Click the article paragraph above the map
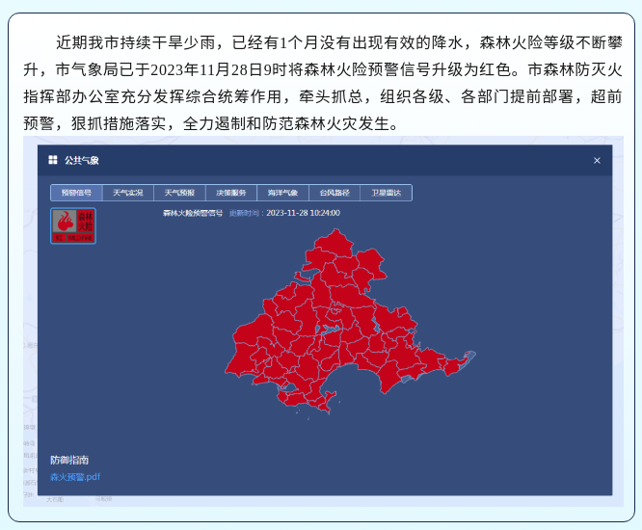 pos(320,84)
